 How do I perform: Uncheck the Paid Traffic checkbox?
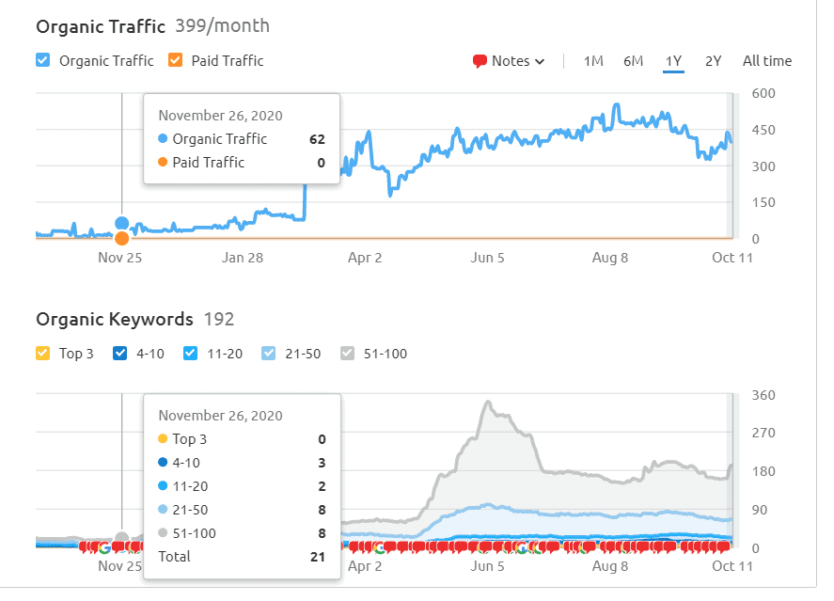(x=176, y=60)
